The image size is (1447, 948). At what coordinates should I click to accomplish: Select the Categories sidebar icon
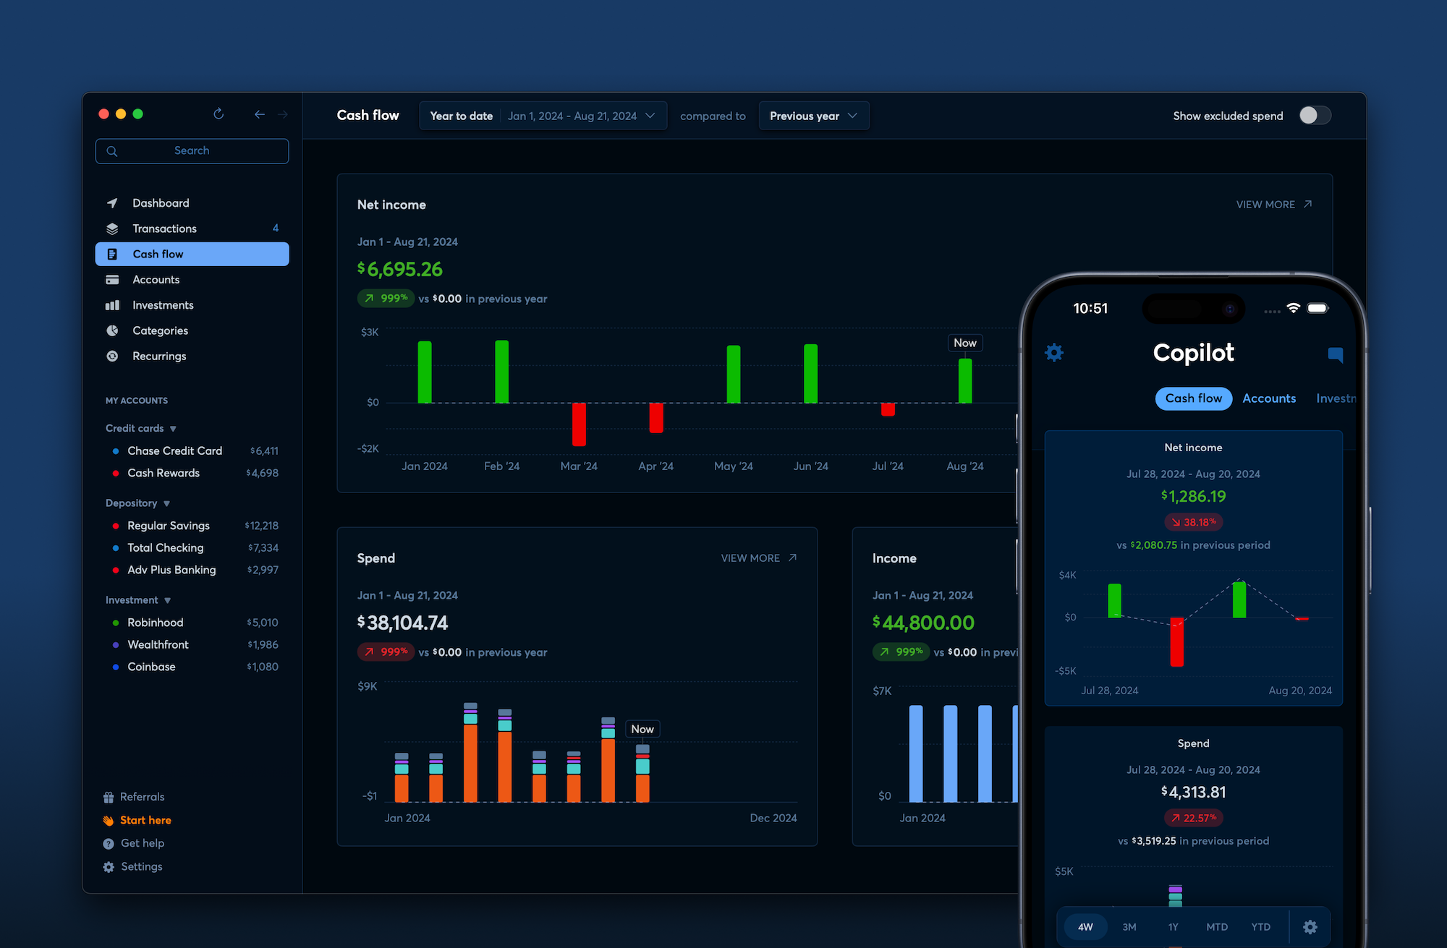point(112,330)
